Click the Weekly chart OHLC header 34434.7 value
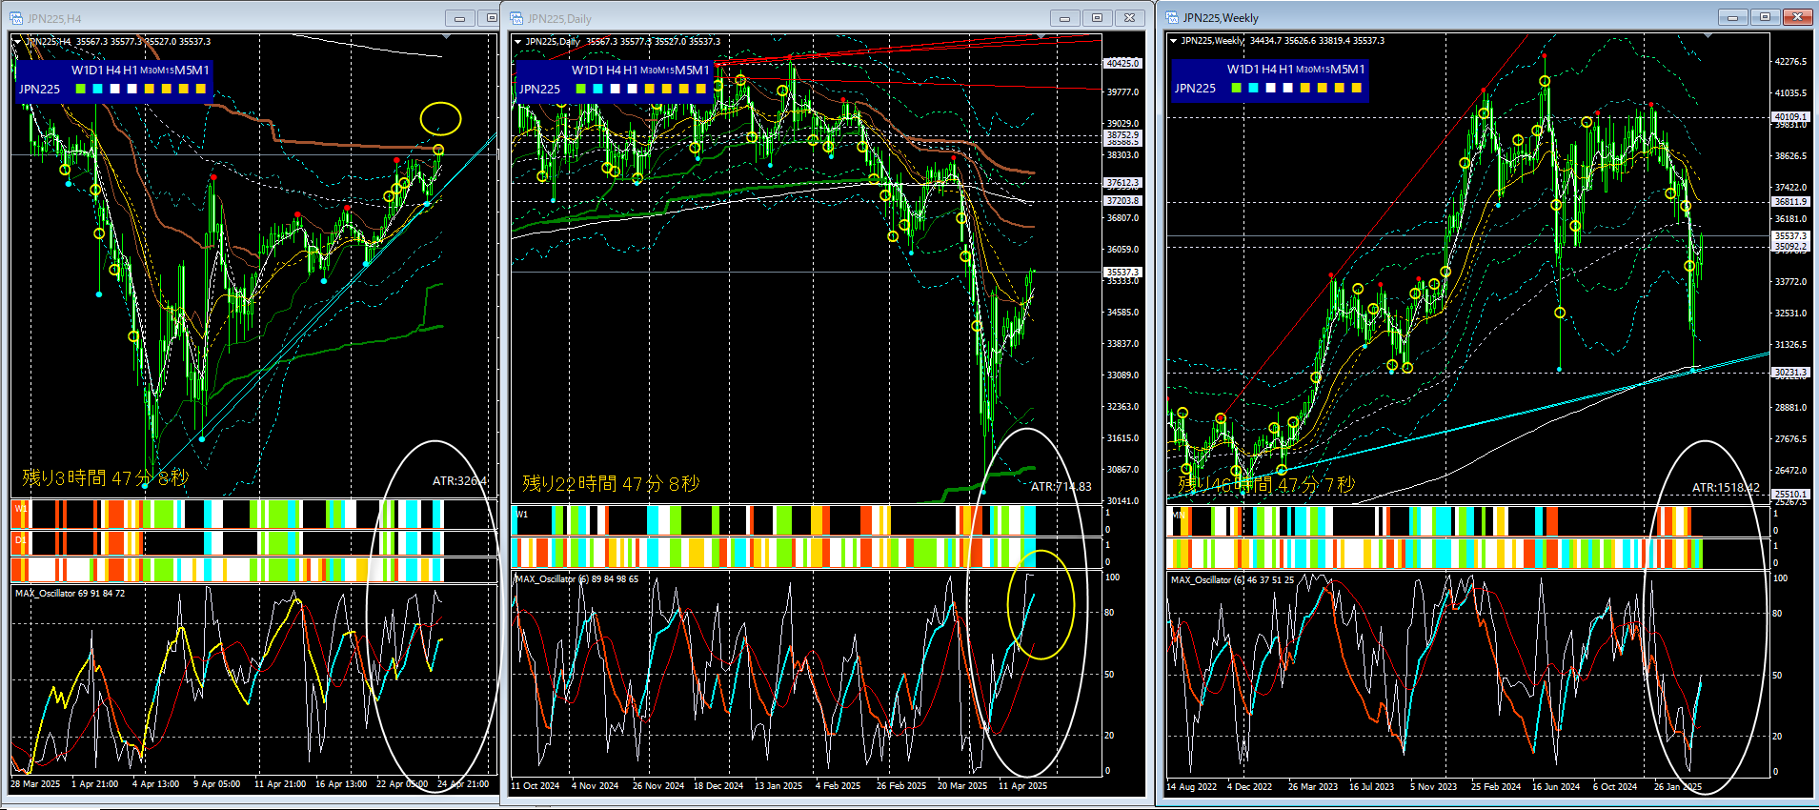This screenshot has height=810, width=1819. [1266, 40]
